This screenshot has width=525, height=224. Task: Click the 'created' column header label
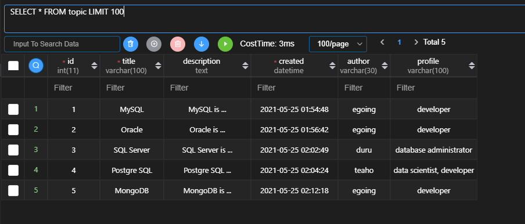[x=292, y=61]
